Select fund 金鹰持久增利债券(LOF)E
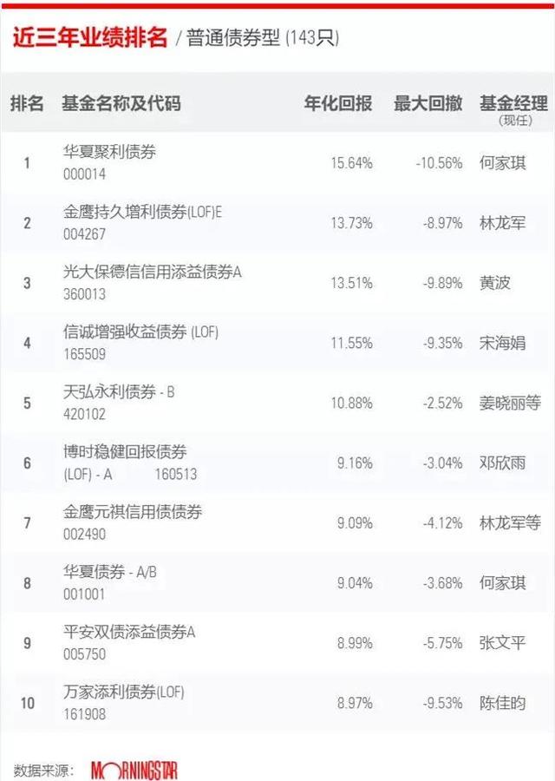This screenshot has height=781, width=555. click(142, 212)
